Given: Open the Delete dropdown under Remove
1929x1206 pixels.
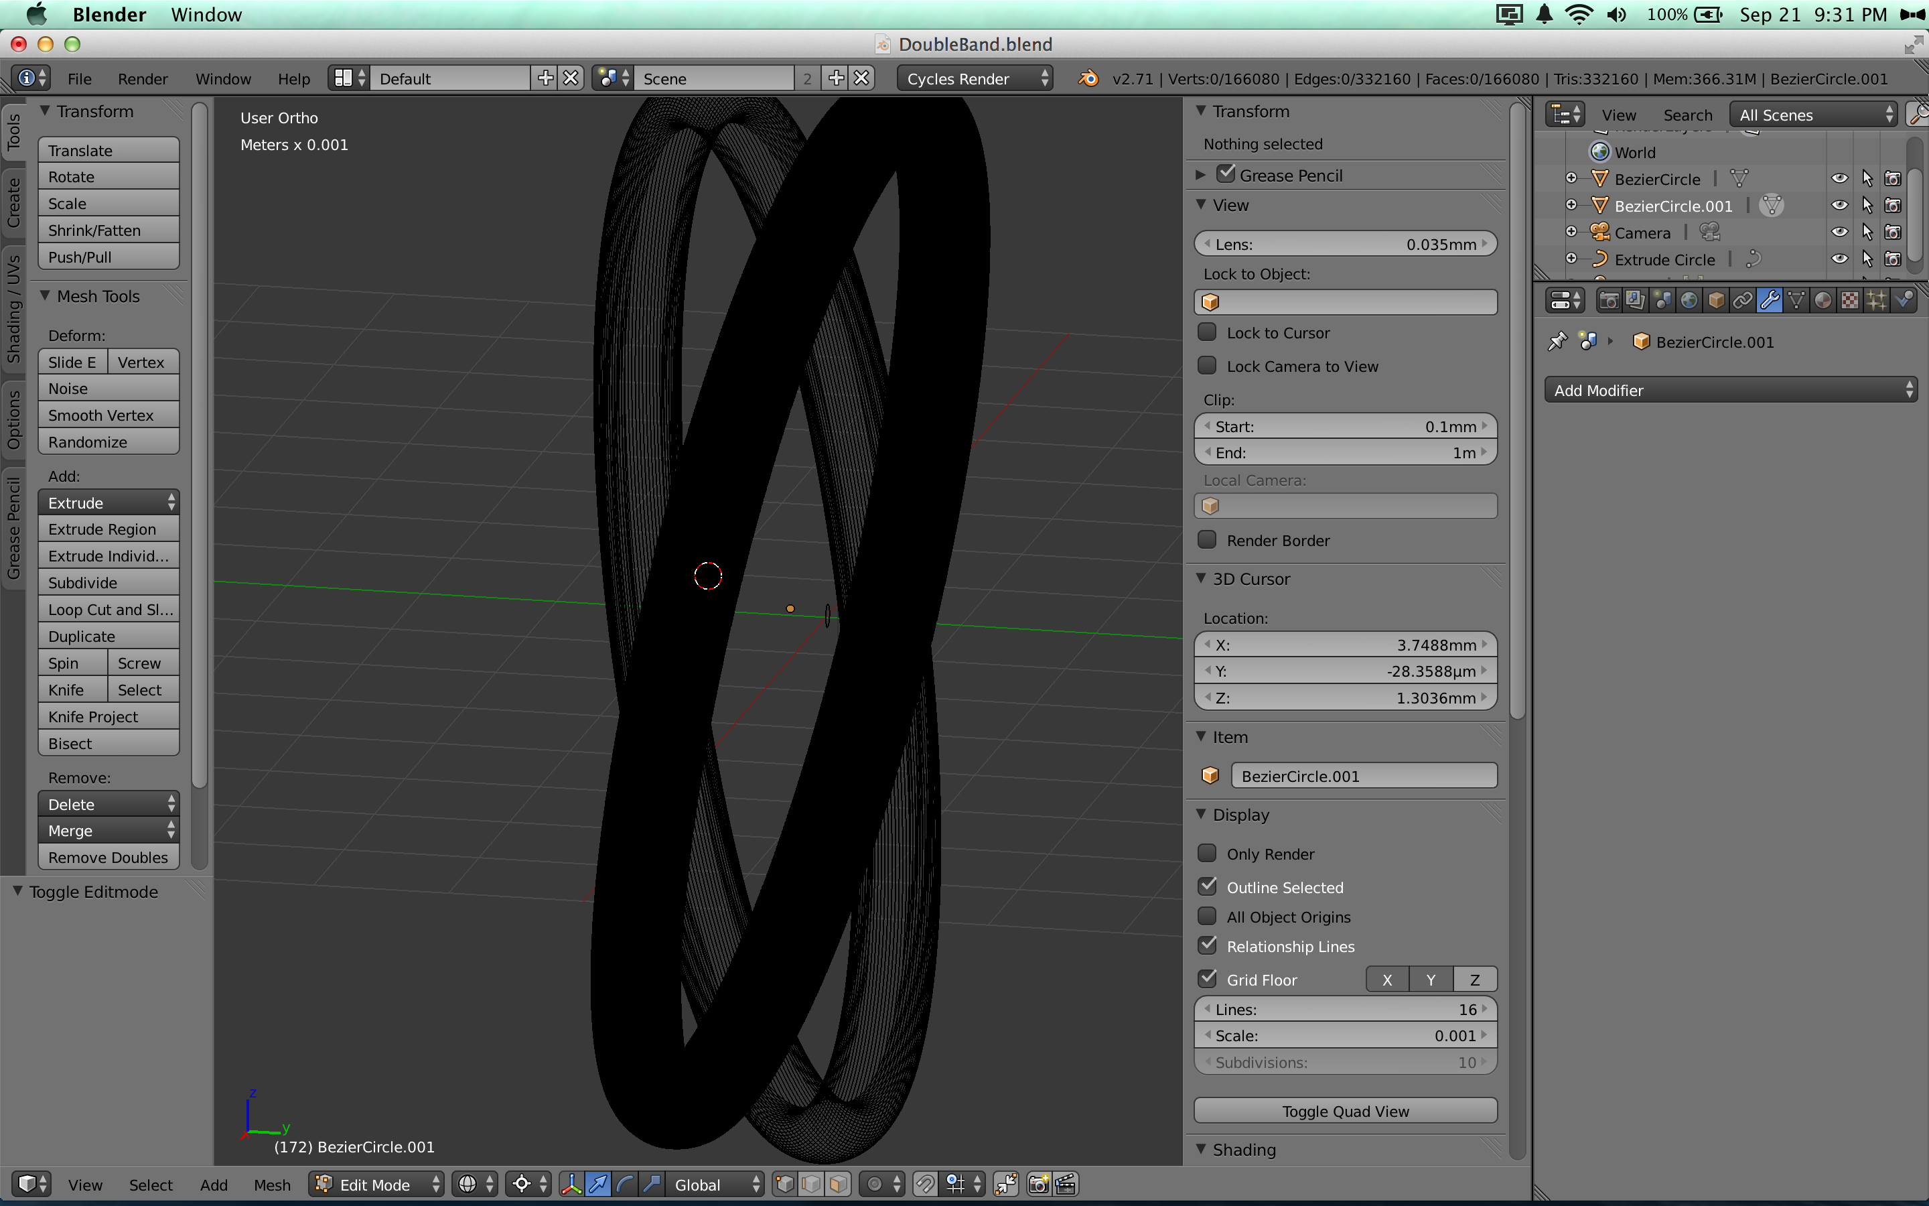Looking at the screenshot, I should tap(109, 804).
